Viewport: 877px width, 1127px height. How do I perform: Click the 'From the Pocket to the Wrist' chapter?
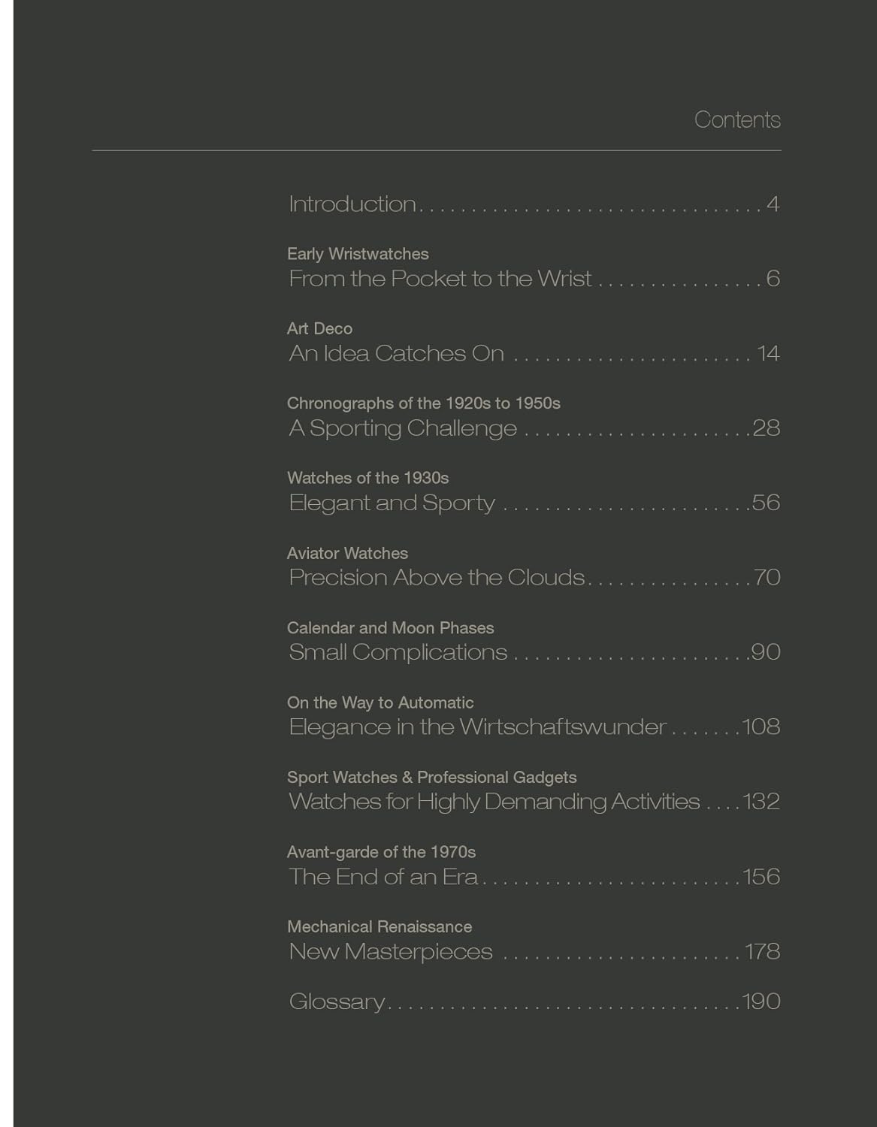[440, 279]
